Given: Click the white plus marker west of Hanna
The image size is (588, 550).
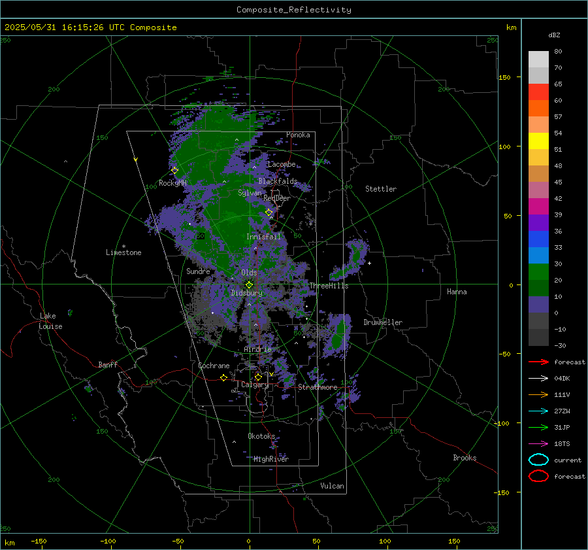Looking at the screenshot, I should [x=369, y=263].
